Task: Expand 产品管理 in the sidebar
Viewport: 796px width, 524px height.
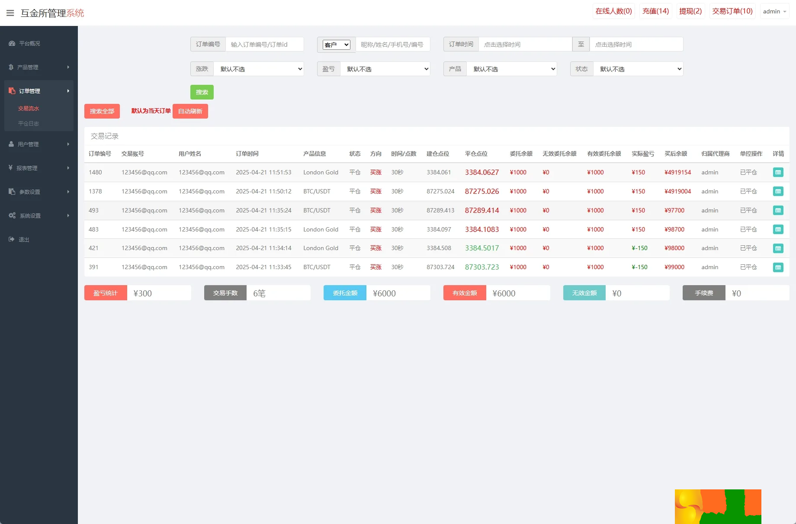Action: point(39,67)
